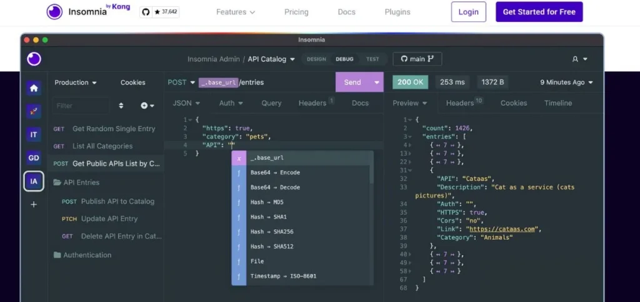
Task: Open response Cookies tab
Action: (514, 103)
